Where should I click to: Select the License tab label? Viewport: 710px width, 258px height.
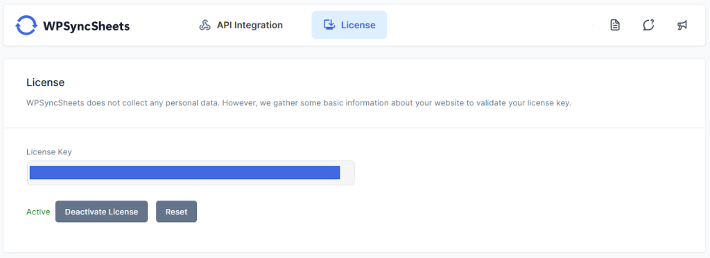coord(358,26)
